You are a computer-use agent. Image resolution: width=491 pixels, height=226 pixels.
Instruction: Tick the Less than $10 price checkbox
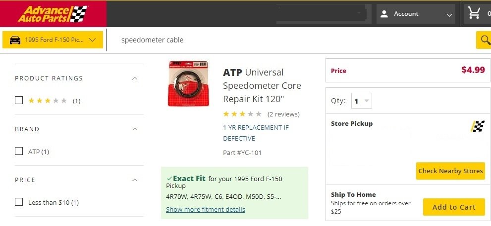[x=19, y=202]
